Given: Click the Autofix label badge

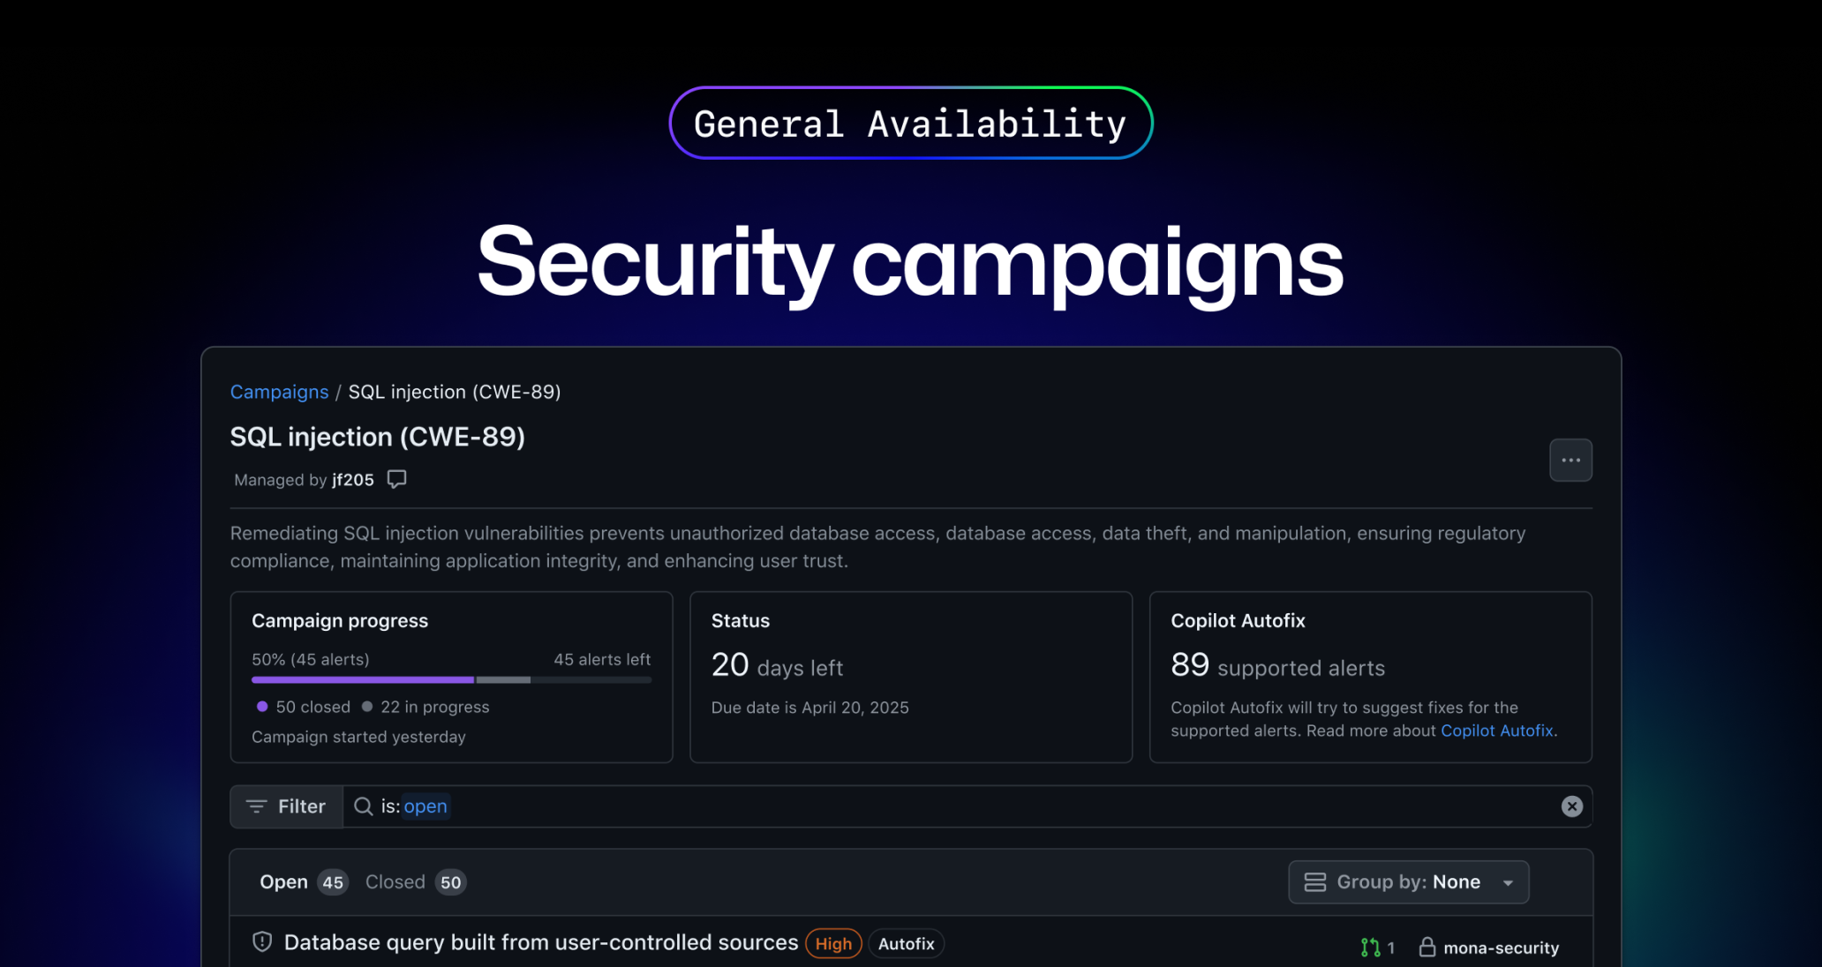Looking at the screenshot, I should pos(906,944).
